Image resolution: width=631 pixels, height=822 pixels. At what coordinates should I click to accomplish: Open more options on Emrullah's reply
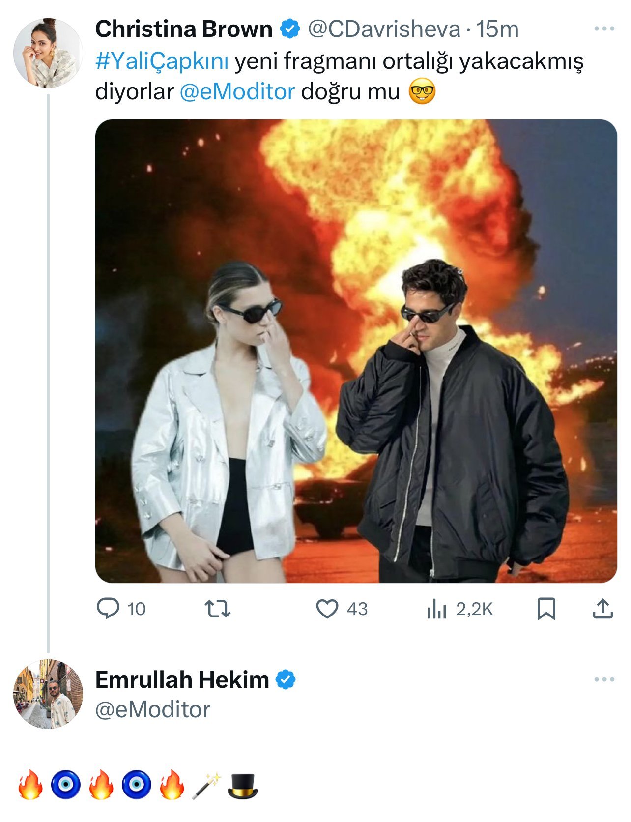click(604, 679)
